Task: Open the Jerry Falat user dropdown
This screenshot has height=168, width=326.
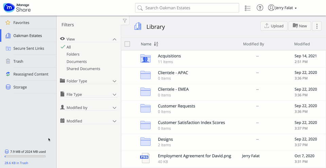Action: (283, 8)
